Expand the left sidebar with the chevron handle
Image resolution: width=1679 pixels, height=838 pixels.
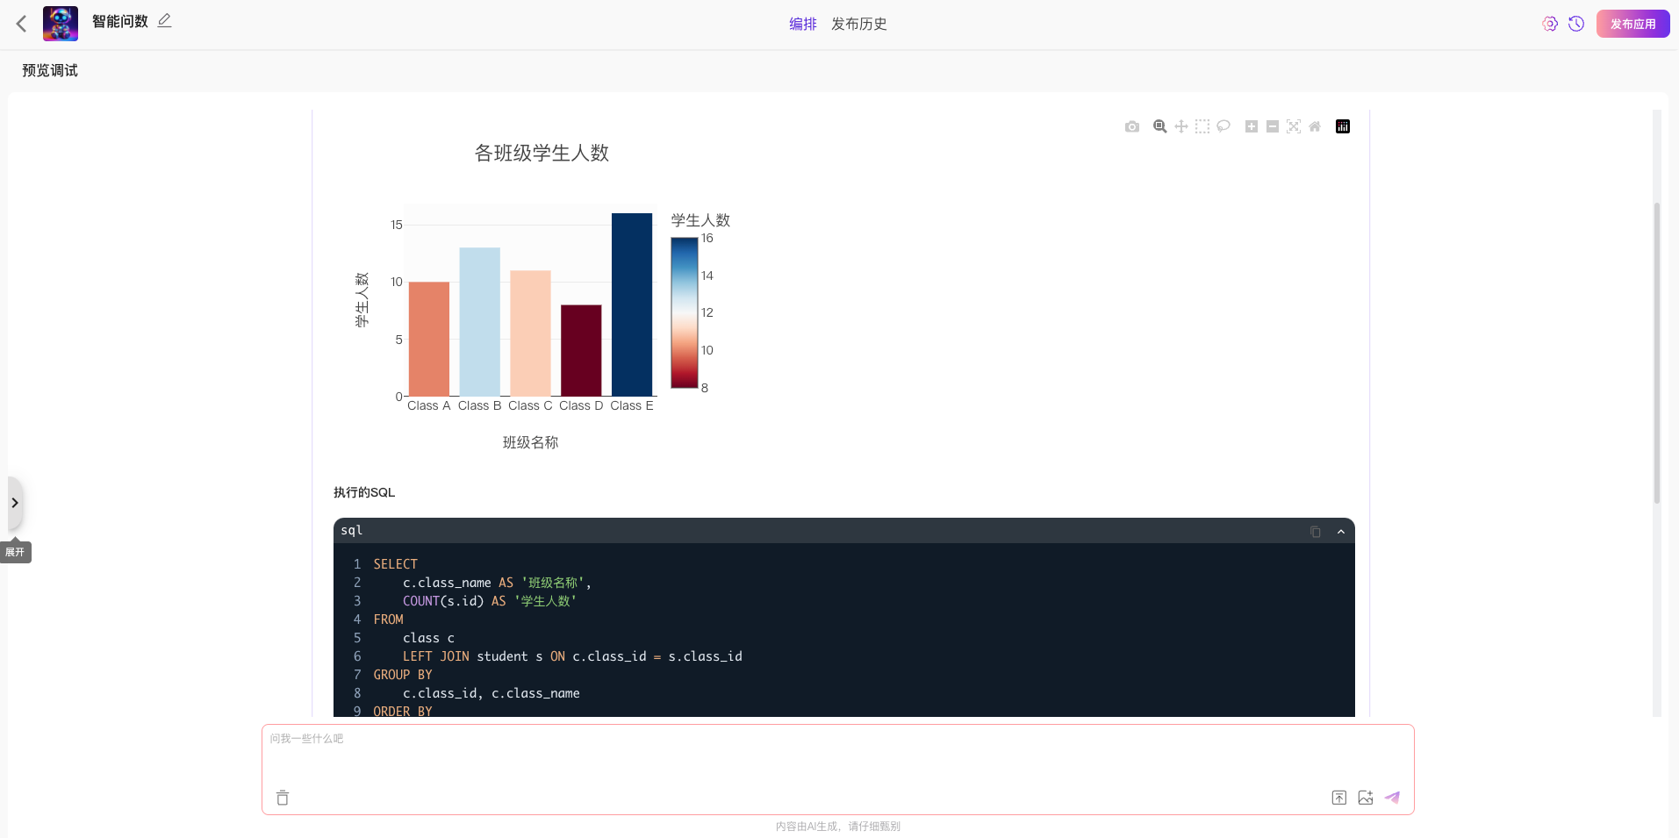(15, 503)
